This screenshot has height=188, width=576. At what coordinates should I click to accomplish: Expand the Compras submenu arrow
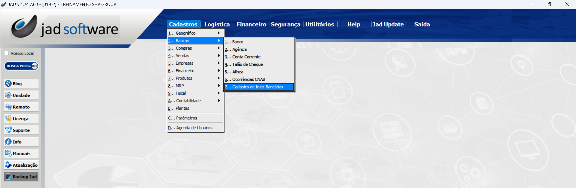click(219, 48)
